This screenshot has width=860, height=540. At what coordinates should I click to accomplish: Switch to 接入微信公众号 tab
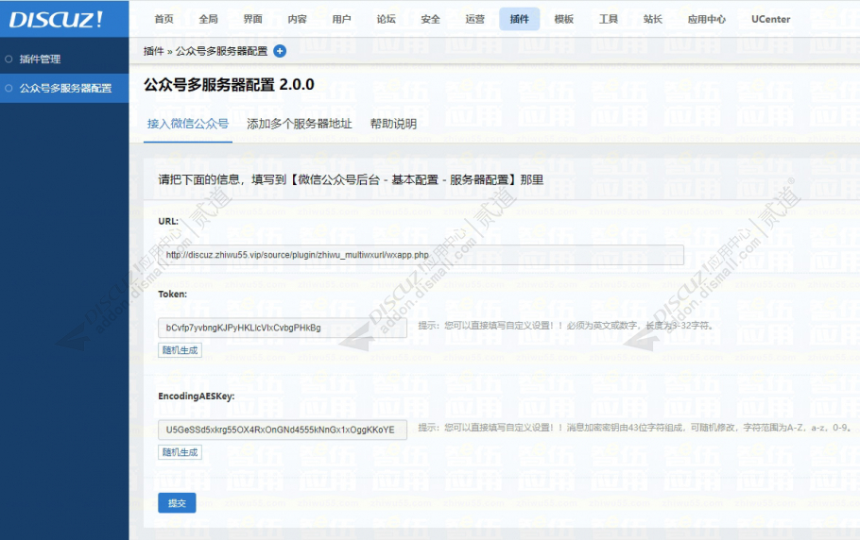(188, 124)
